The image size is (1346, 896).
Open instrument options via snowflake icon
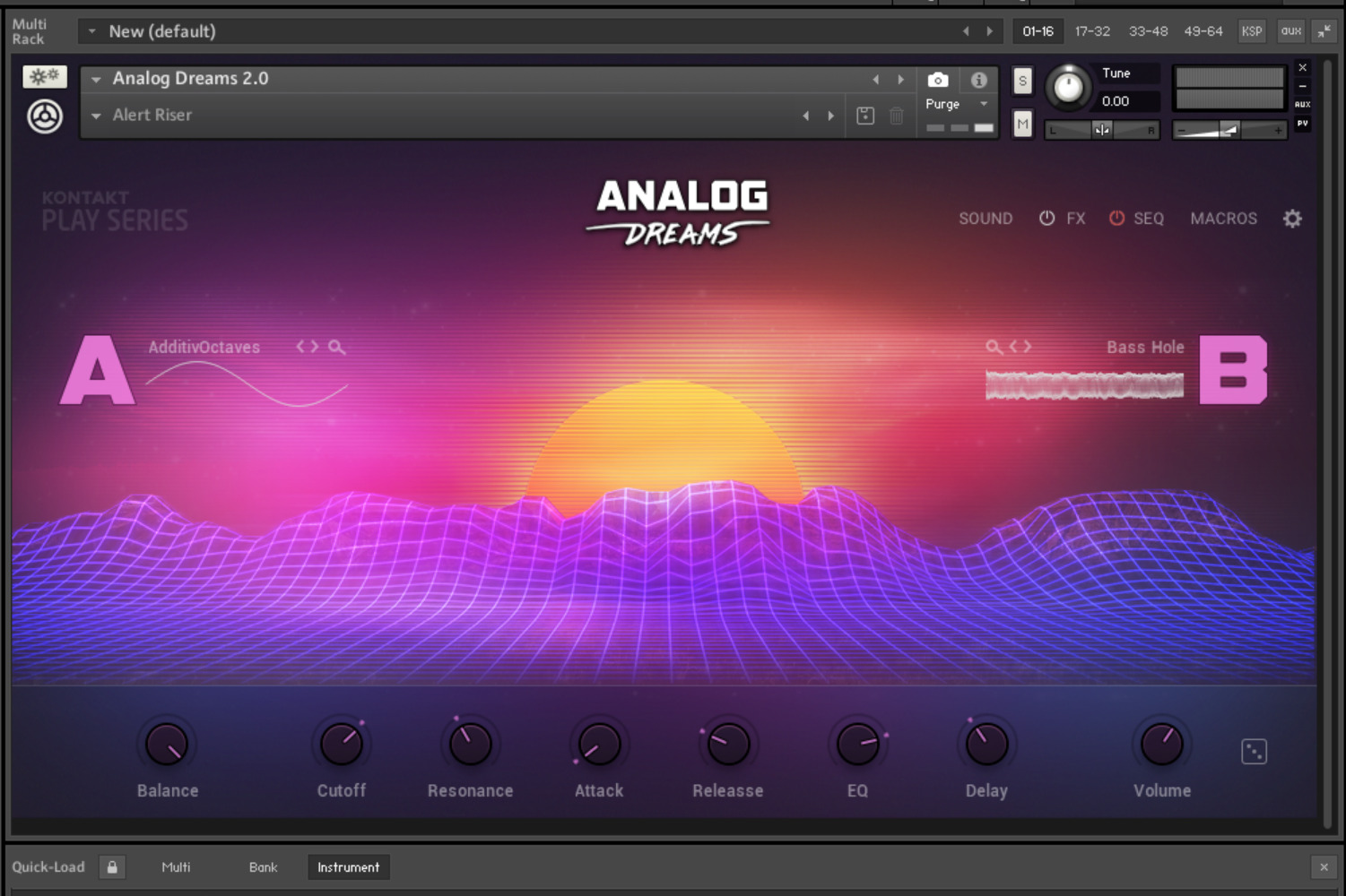click(45, 77)
